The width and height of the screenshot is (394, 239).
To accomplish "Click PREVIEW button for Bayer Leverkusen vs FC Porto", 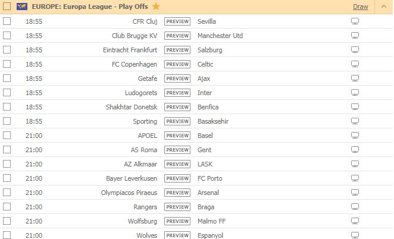I will point(177,178).
